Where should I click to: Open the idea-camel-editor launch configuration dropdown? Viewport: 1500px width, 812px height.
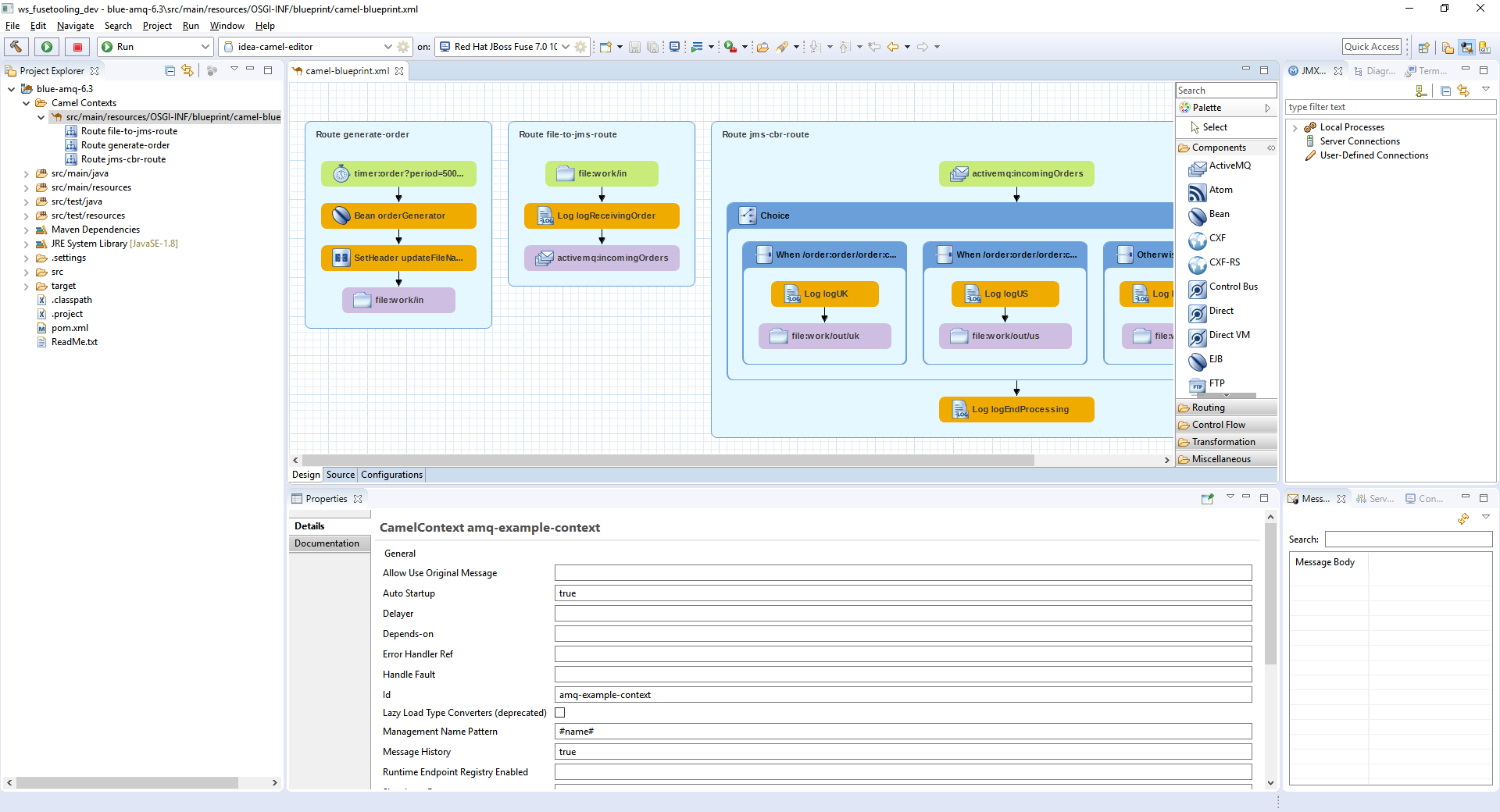[x=387, y=47]
